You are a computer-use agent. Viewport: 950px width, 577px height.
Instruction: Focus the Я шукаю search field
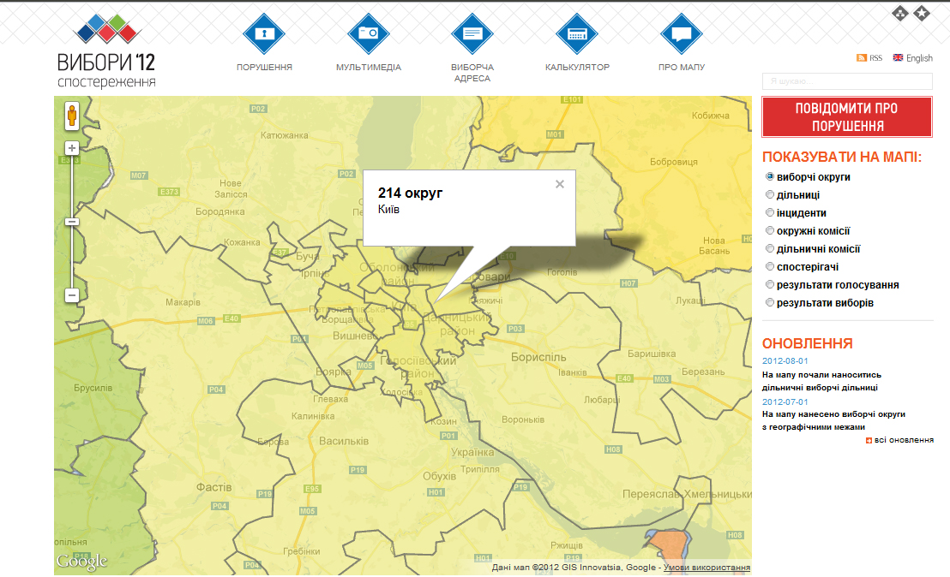tap(846, 81)
